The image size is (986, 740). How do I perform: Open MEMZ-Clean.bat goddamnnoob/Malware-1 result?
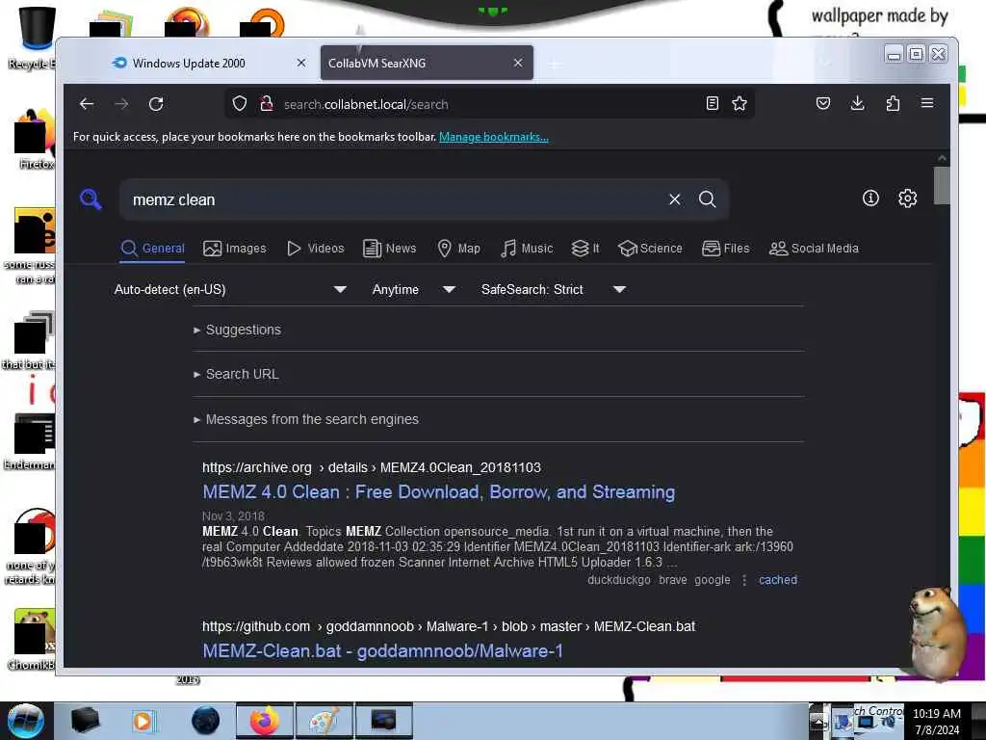point(382,650)
